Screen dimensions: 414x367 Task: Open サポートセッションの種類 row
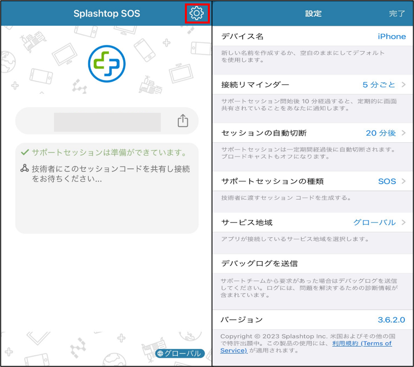(x=313, y=181)
